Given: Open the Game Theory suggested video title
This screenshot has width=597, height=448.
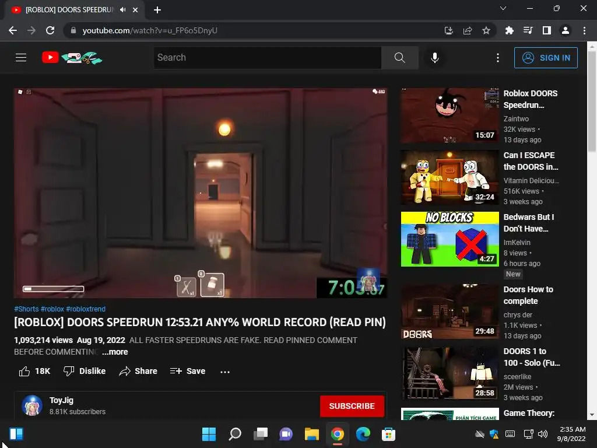Looking at the screenshot, I should click(529, 414).
